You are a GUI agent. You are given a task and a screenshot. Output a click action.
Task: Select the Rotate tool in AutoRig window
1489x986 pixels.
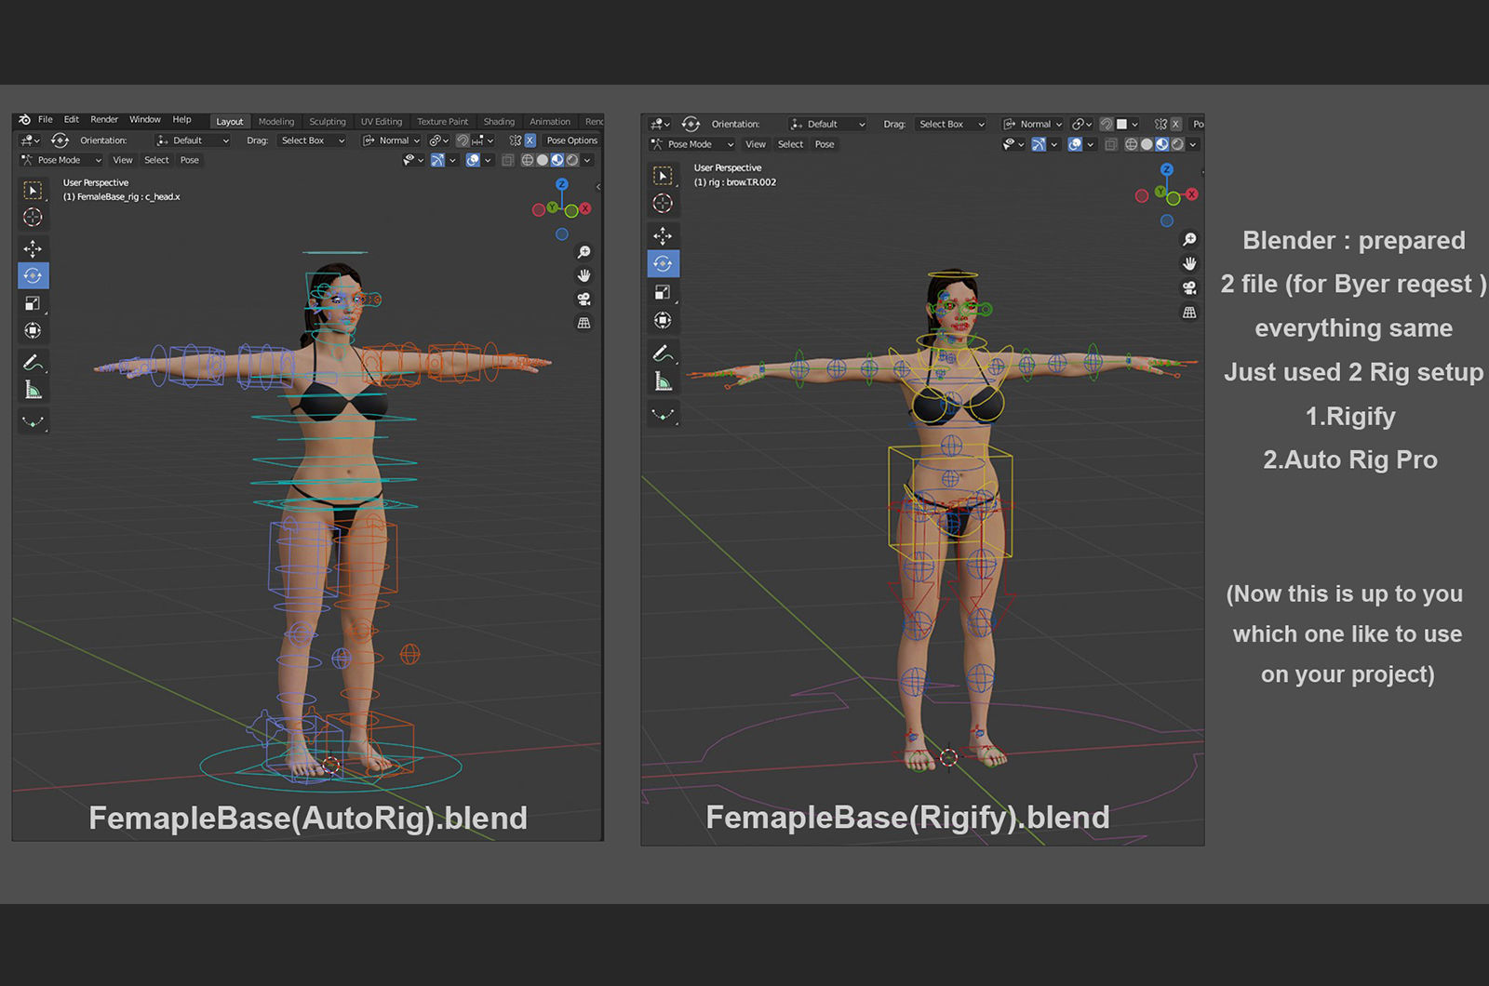(x=33, y=275)
